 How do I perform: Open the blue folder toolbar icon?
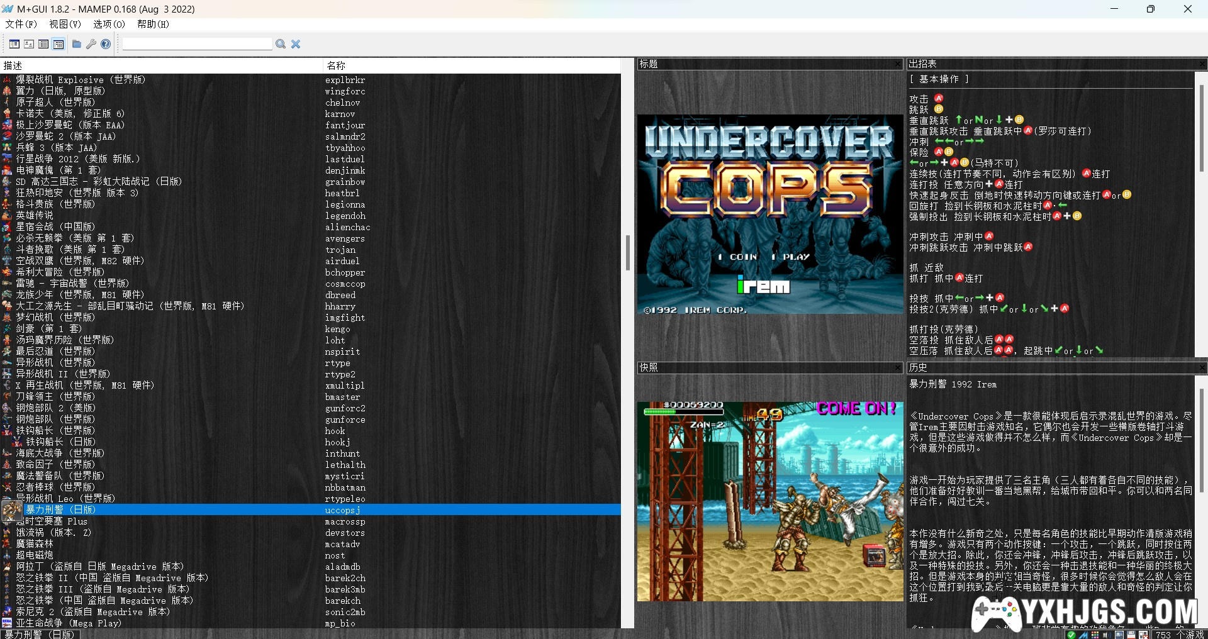coord(77,44)
